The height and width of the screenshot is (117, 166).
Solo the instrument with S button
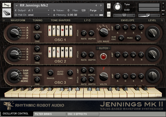tap(109, 6)
